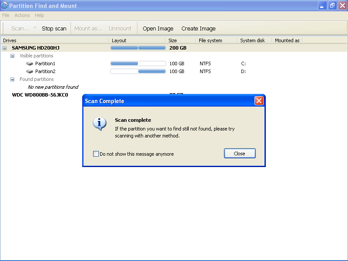Viewport: 348px width, 261px height.
Task: Click the application logo in the title bar
Action: coord(4,5)
